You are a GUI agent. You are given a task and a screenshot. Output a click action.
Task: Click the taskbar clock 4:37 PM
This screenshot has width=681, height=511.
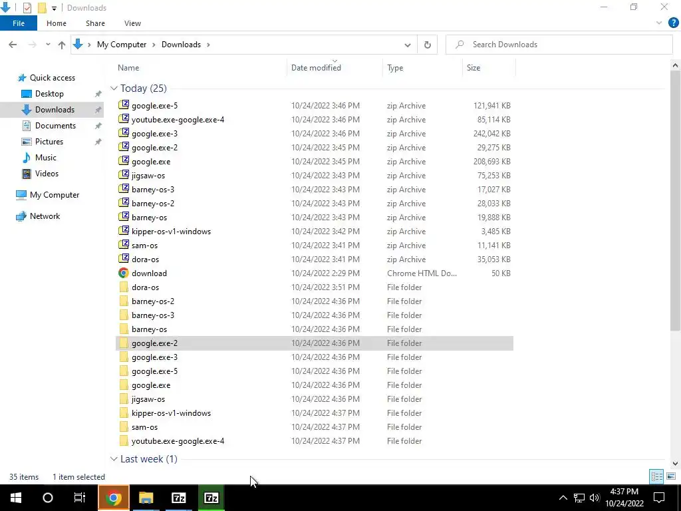point(624,492)
